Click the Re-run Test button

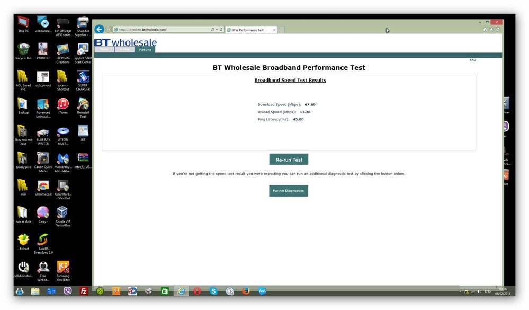[x=289, y=160]
